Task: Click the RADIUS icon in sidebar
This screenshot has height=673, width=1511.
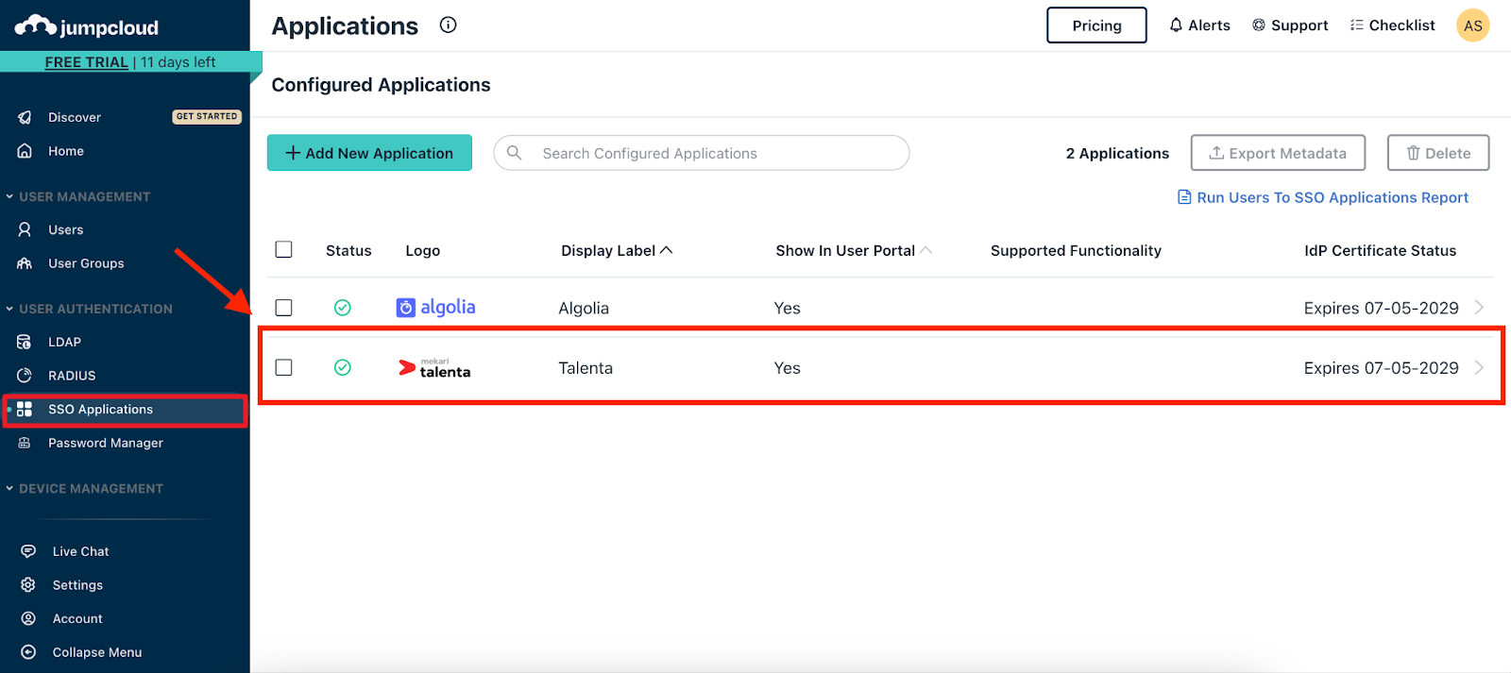Action: (x=25, y=376)
